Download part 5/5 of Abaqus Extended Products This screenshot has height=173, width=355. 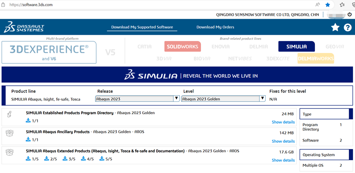pyautogui.click(x=106, y=159)
